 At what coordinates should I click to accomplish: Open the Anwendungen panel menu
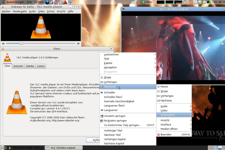point(15,2)
